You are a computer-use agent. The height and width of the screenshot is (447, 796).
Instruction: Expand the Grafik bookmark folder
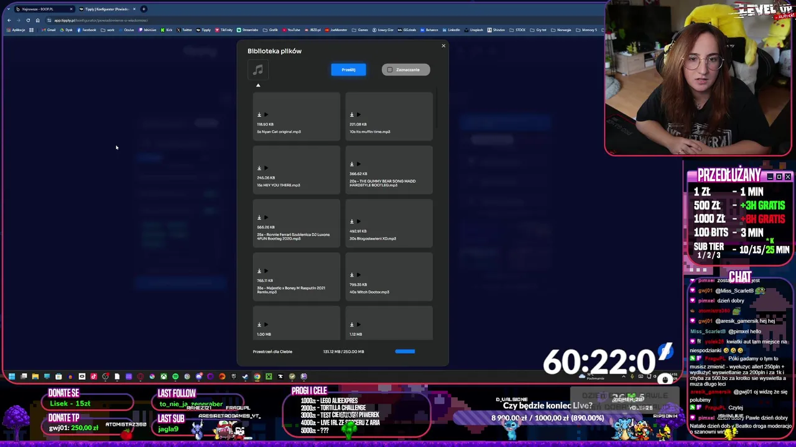pos(271,30)
